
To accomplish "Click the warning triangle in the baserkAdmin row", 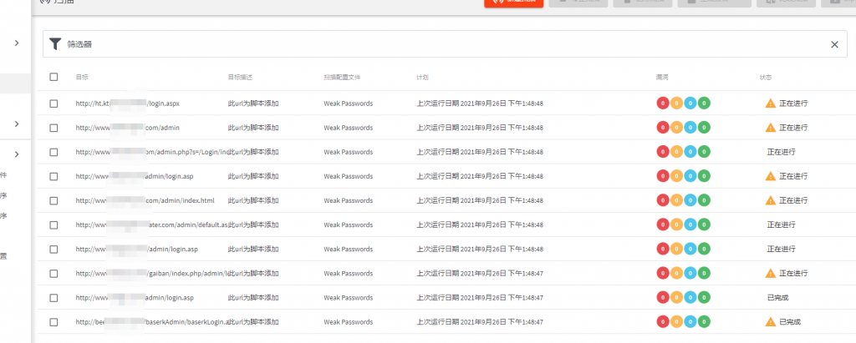I will coord(770,322).
